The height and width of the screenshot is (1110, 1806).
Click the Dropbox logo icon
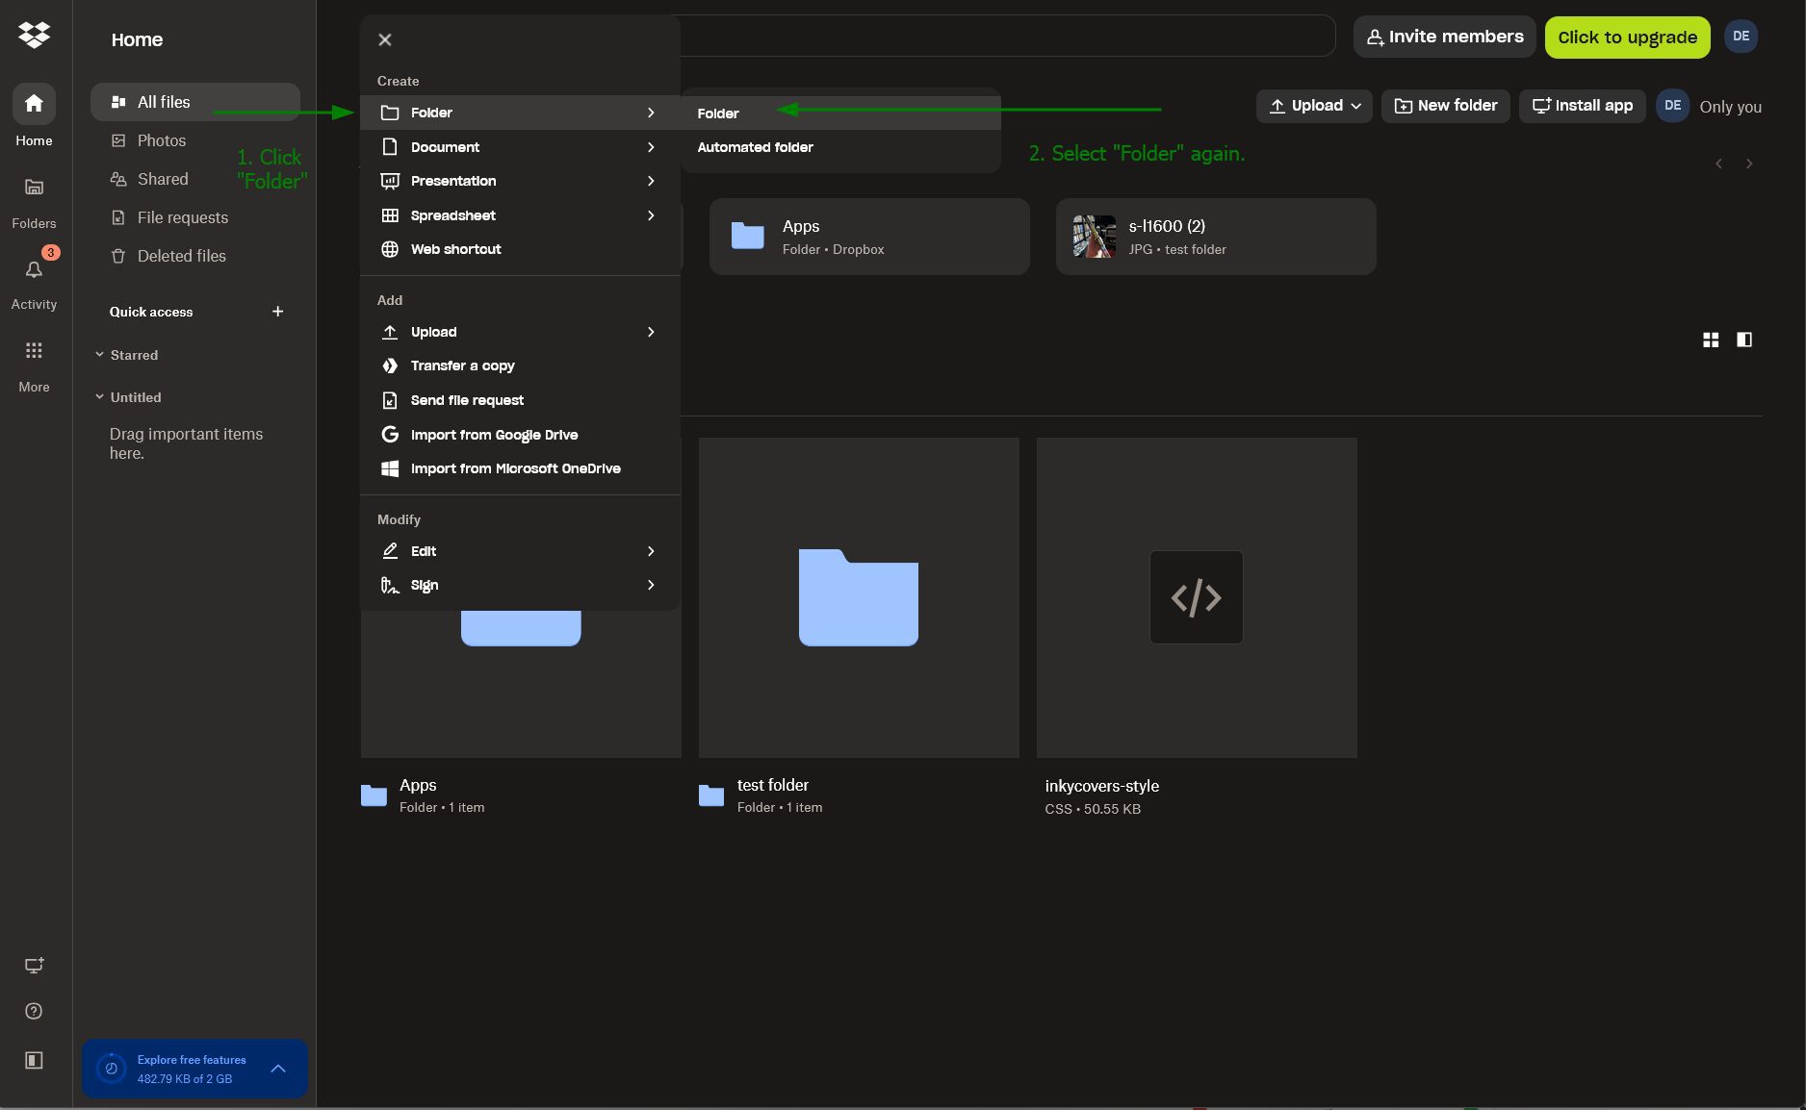[x=34, y=36]
